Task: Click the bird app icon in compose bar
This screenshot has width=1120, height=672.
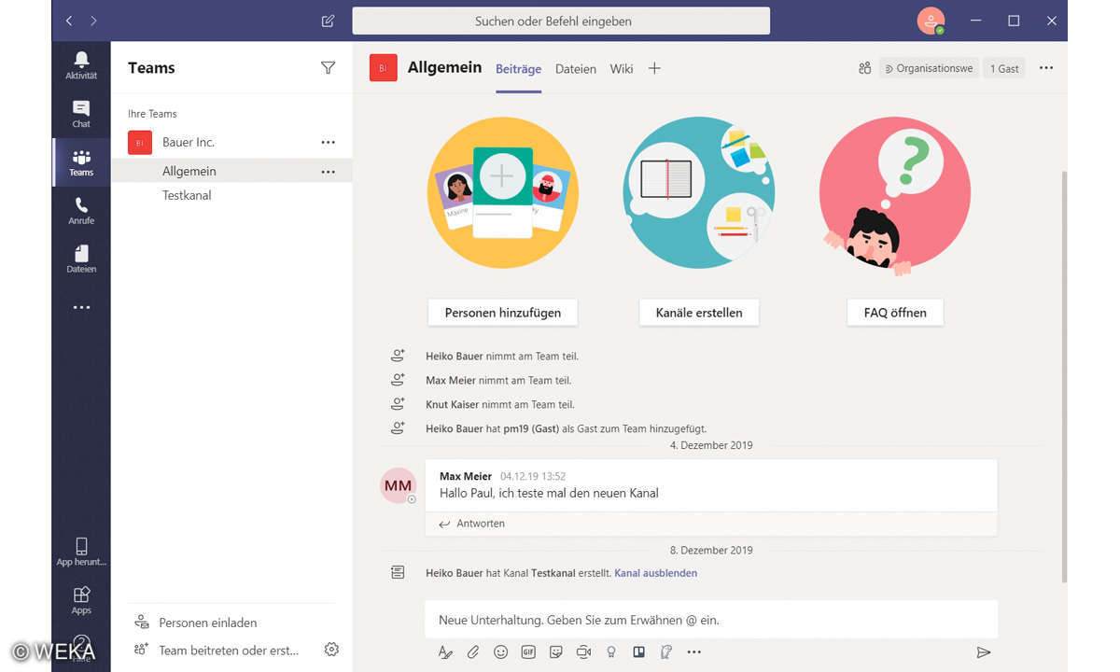Action: [x=666, y=652]
